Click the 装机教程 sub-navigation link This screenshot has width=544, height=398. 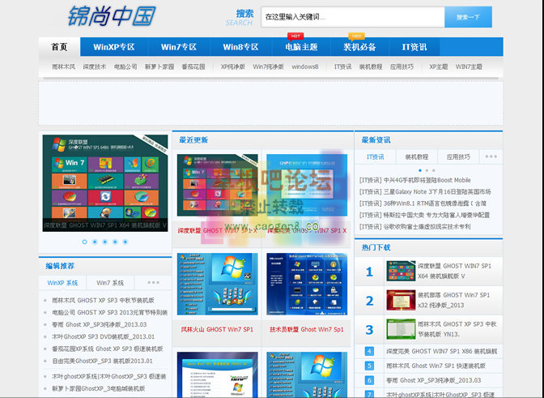point(371,66)
